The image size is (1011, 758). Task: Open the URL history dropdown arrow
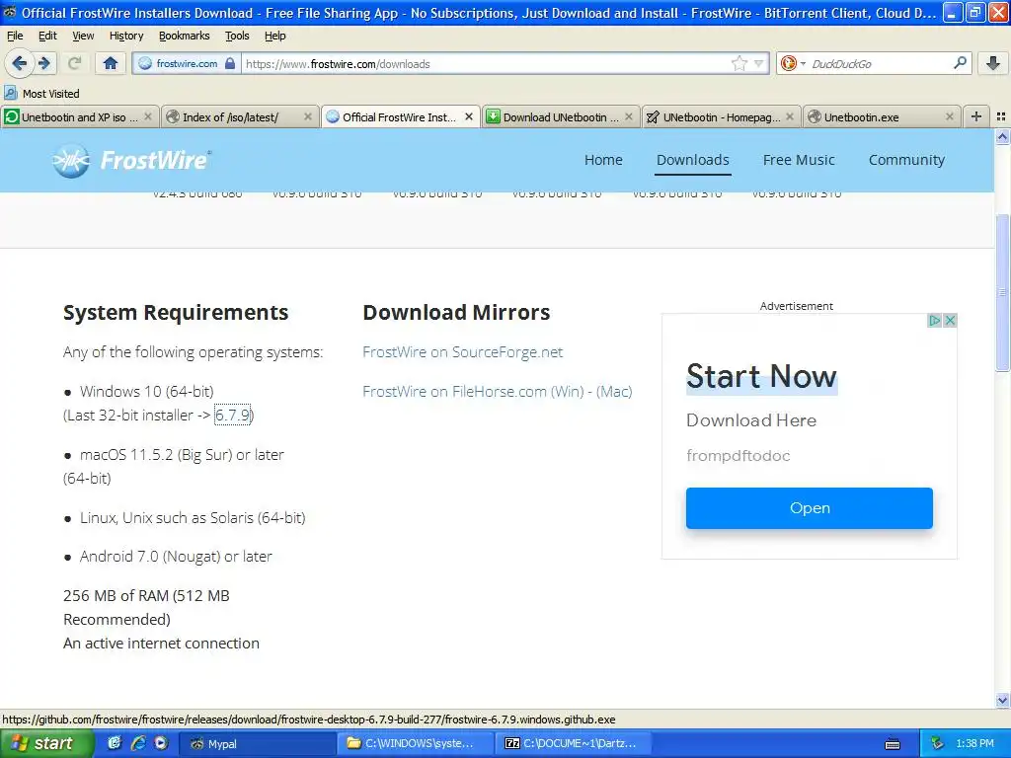759,63
